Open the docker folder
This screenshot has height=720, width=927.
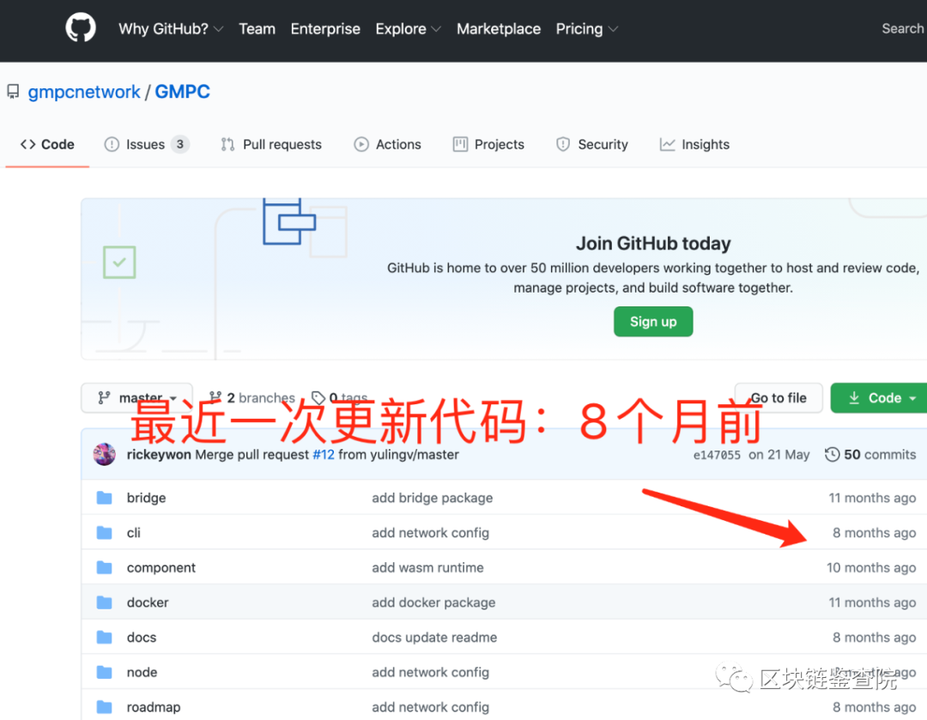coord(148,602)
